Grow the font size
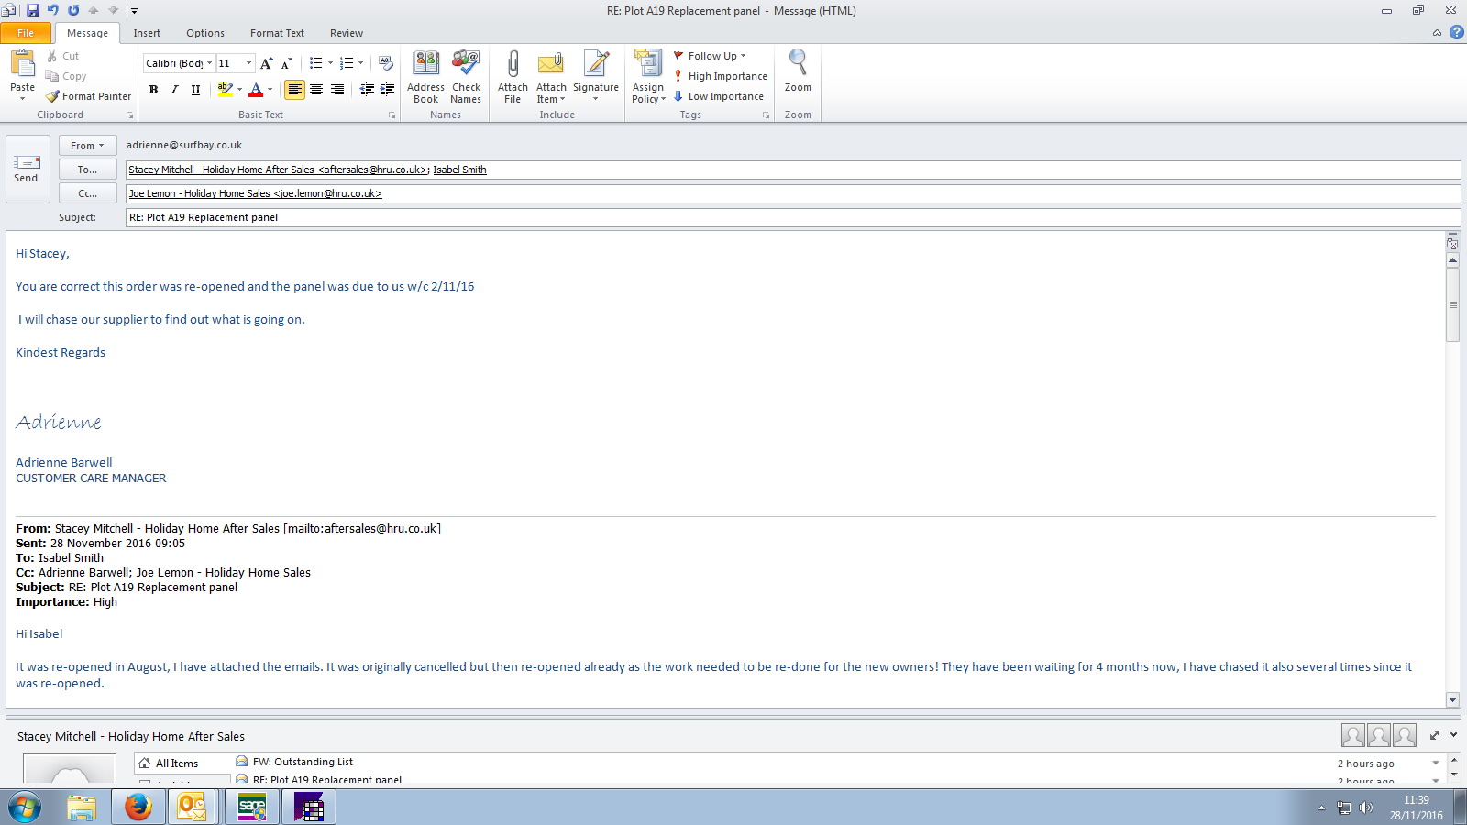The image size is (1467, 825). tap(266, 63)
